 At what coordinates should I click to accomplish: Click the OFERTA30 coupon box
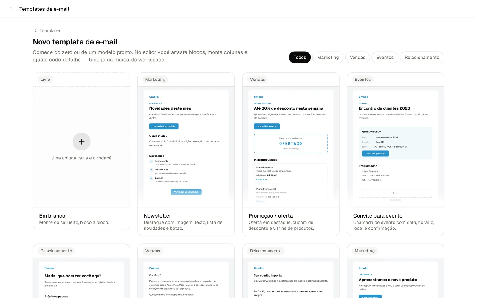pos(291,144)
